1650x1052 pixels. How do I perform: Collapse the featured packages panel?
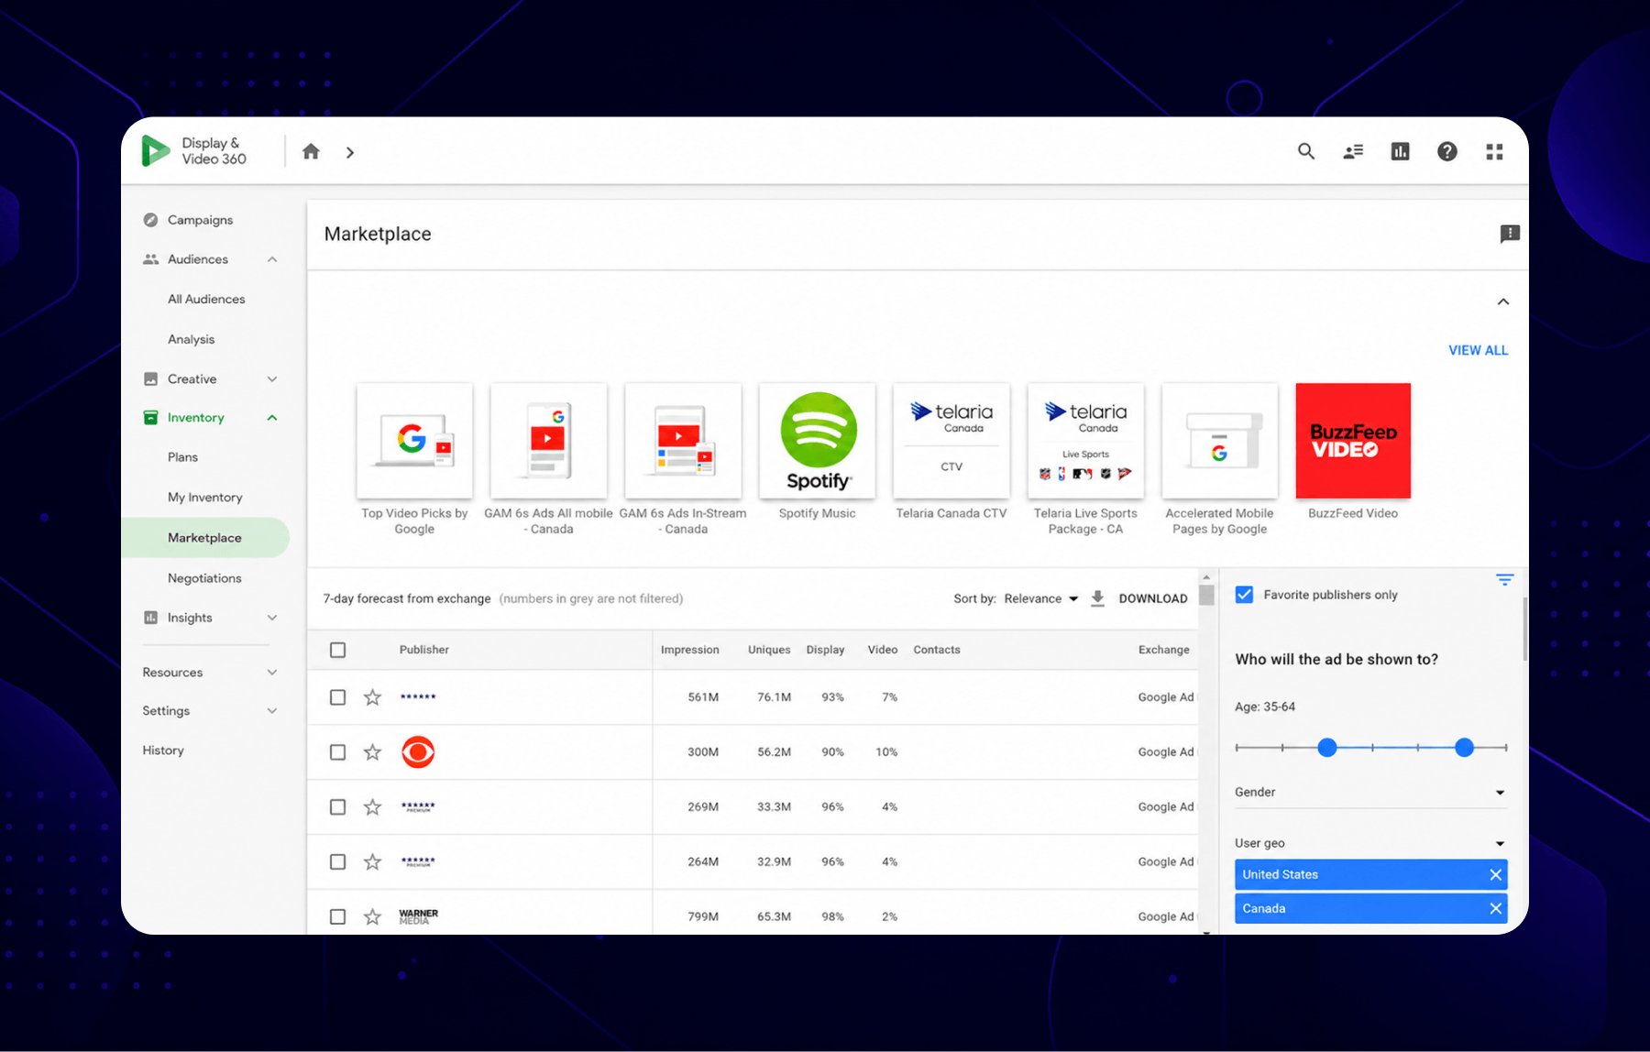[1503, 301]
